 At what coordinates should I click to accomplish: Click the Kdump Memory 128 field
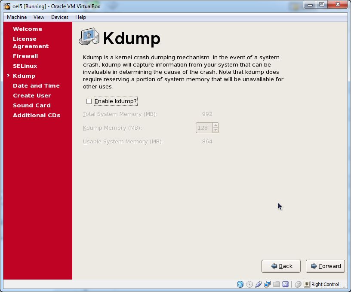click(204, 128)
